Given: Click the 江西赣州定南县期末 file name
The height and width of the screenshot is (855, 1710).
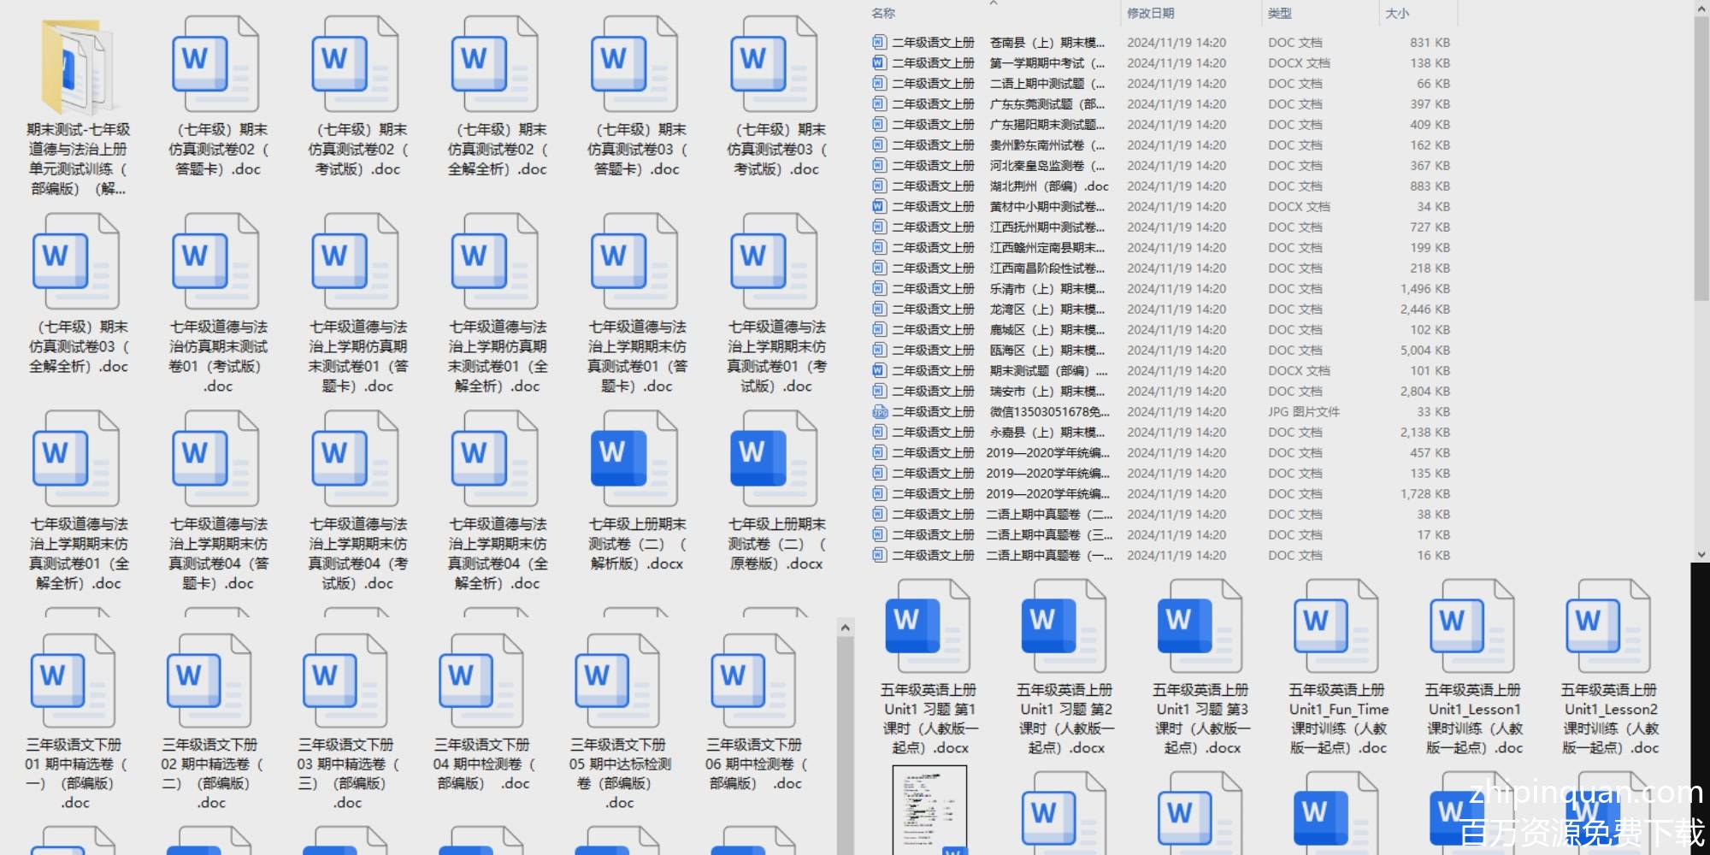Looking at the screenshot, I should click(x=1047, y=247).
